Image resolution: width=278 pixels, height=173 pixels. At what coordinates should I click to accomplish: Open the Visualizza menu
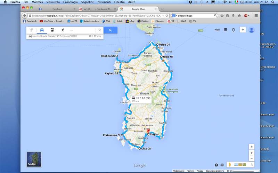pos(53,2)
